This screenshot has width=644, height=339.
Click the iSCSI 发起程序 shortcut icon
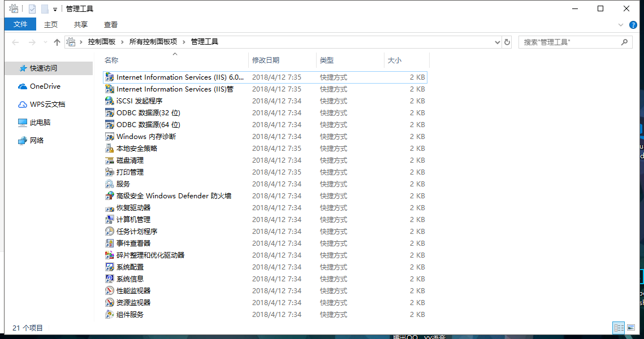pos(110,101)
